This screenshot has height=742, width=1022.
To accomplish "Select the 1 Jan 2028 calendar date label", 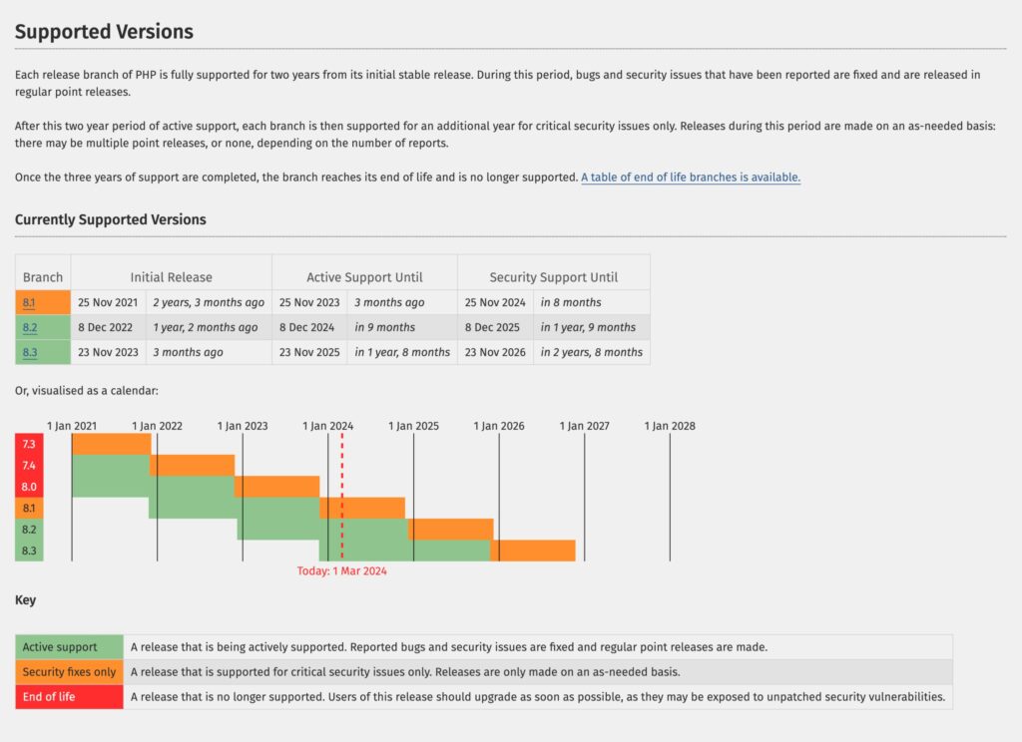I will point(670,426).
